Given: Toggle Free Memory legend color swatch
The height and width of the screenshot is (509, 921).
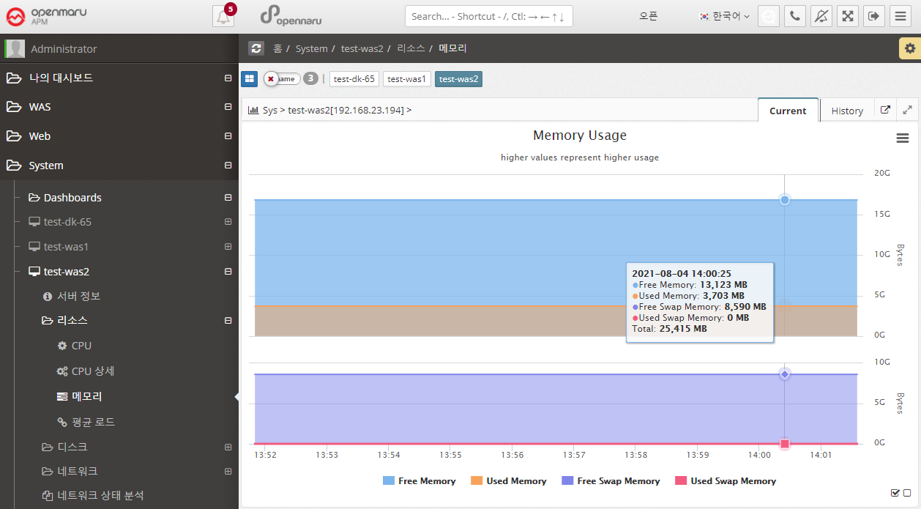Looking at the screenshot, I should (389, 481).
